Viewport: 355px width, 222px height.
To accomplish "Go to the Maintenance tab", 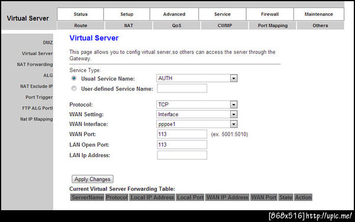I will tap(319, 14).
